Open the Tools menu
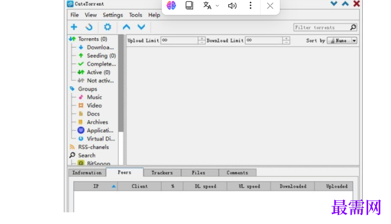 tap(136, 15)
